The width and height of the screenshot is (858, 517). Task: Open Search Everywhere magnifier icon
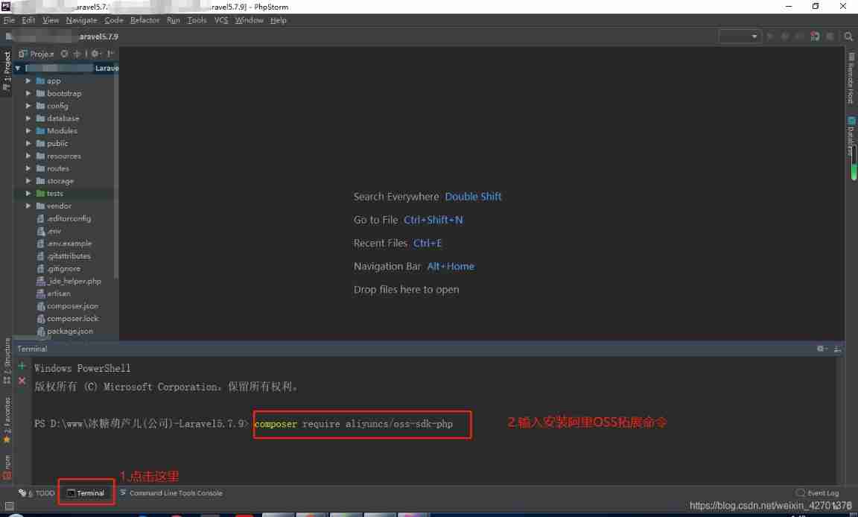848,36
